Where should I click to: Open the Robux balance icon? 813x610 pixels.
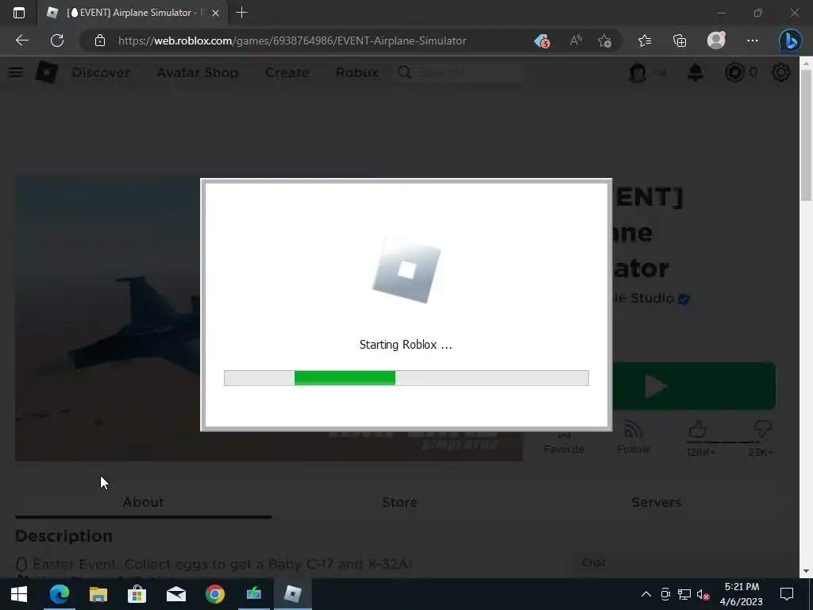[x=734, y=72]
